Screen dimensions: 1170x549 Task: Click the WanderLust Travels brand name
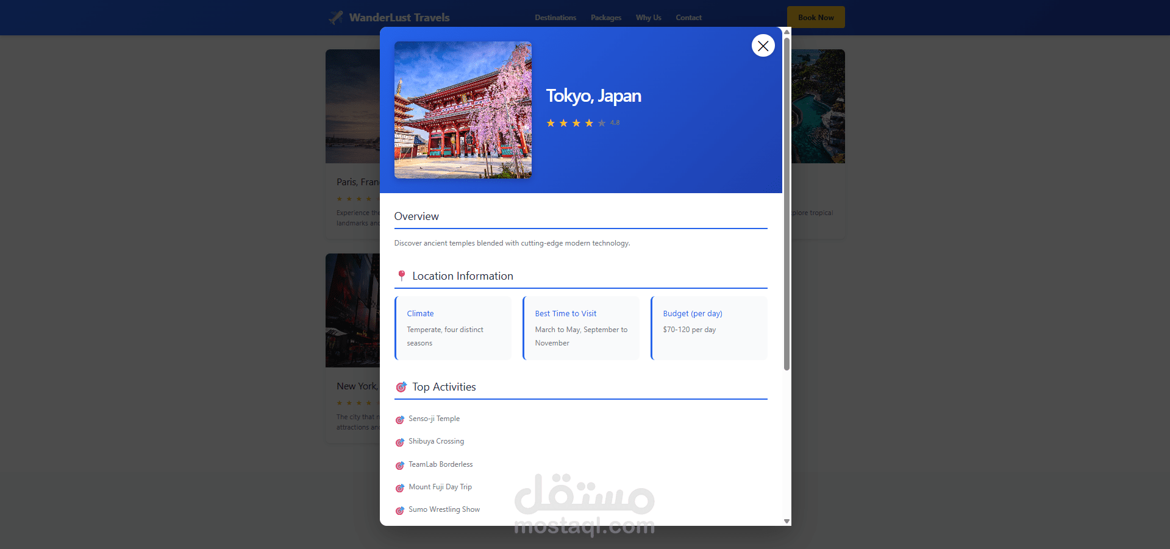click(x=399, y=18)
